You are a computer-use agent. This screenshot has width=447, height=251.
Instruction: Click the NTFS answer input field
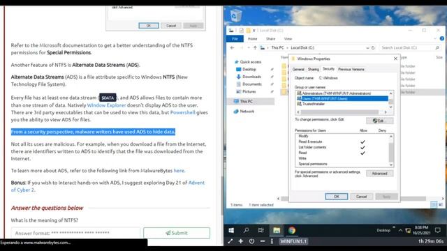click(75, 233)
